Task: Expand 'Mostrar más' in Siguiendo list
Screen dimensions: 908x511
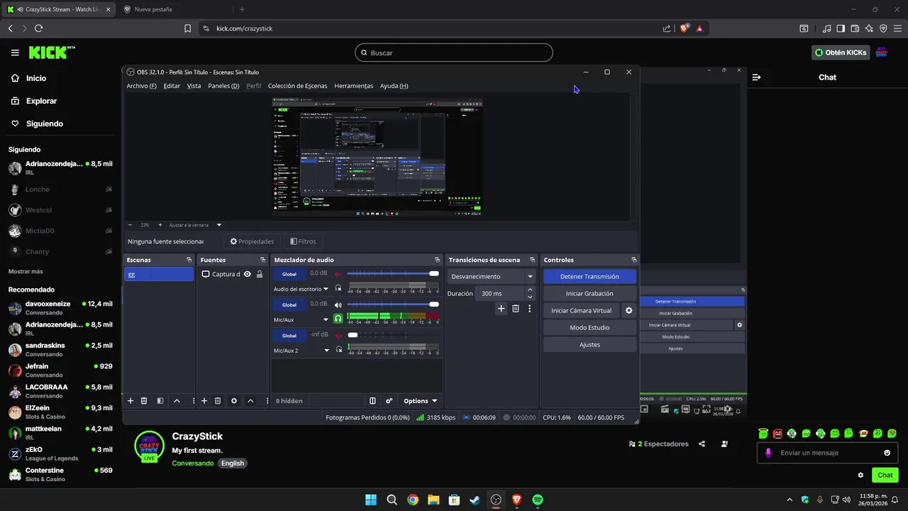Action: (26, 271)
